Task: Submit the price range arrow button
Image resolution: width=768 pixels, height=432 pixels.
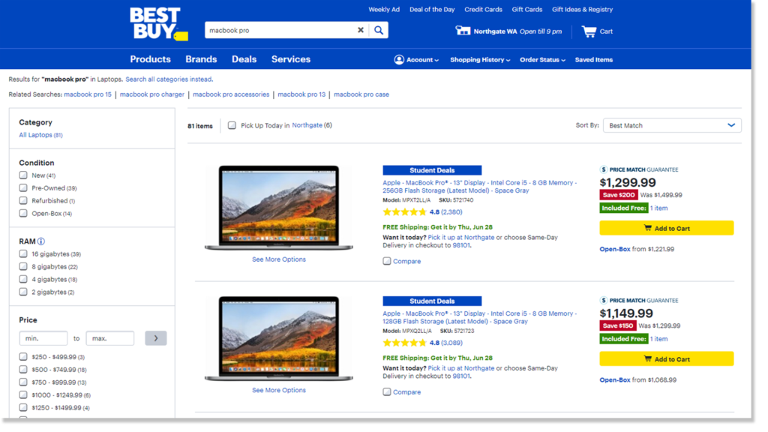Action: 156,338
